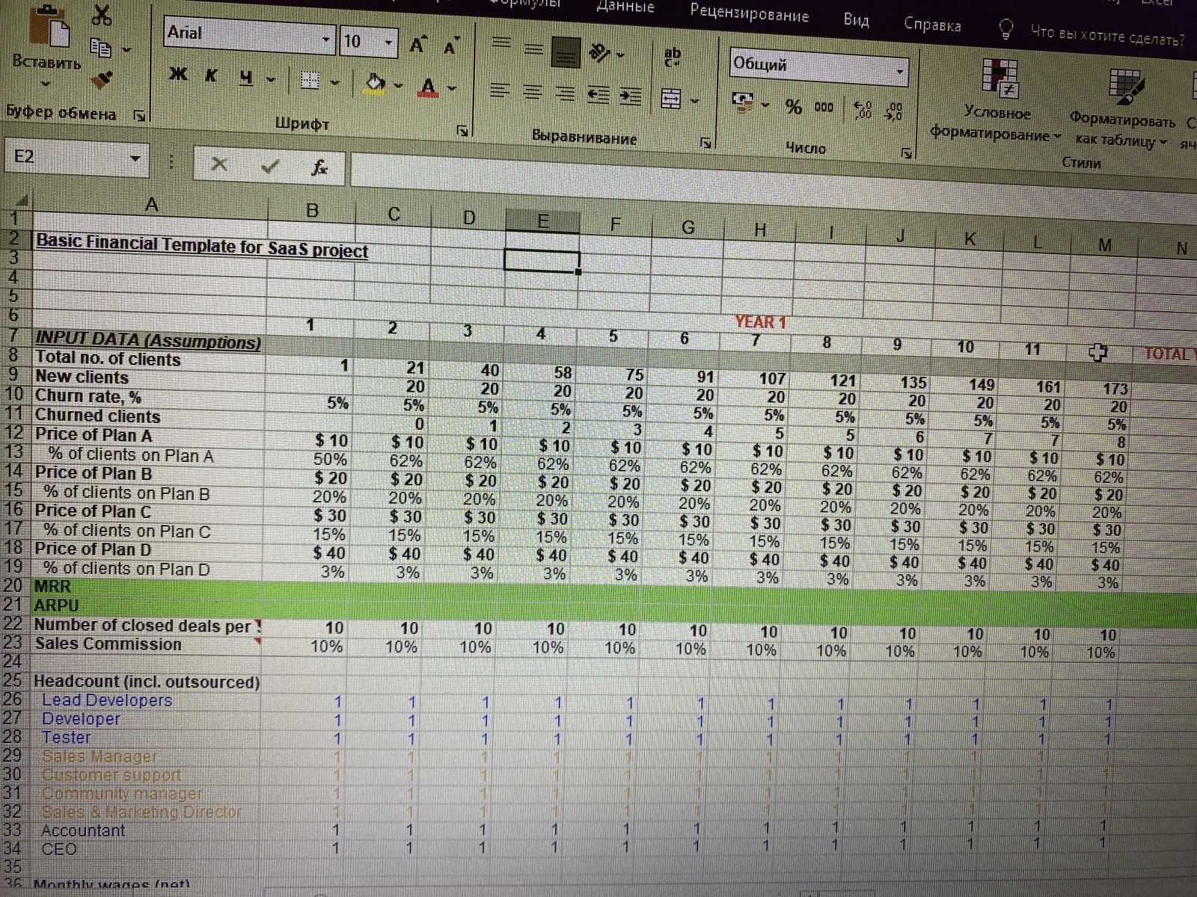Open the Вид tab
The image size is (1197, 897).
pos(857,19)
